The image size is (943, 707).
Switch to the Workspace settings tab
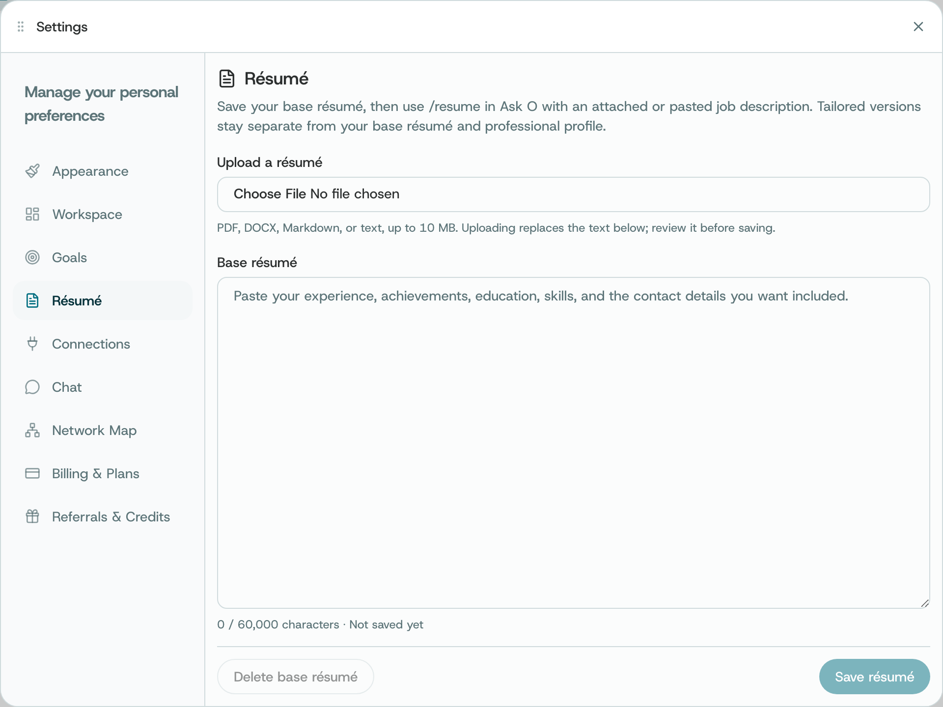(103, 215)
